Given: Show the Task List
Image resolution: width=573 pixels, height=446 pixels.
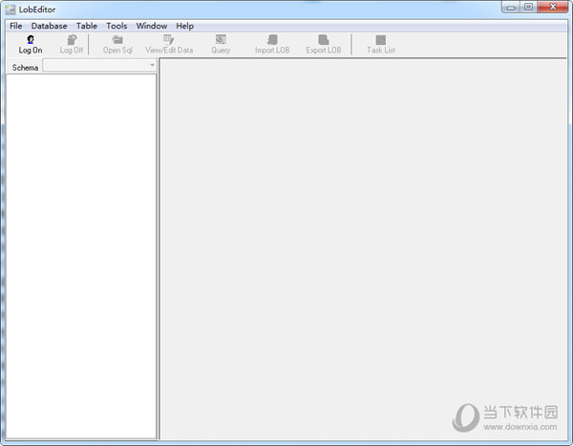Looking at the screenshot, I should [x=381, y=45].
